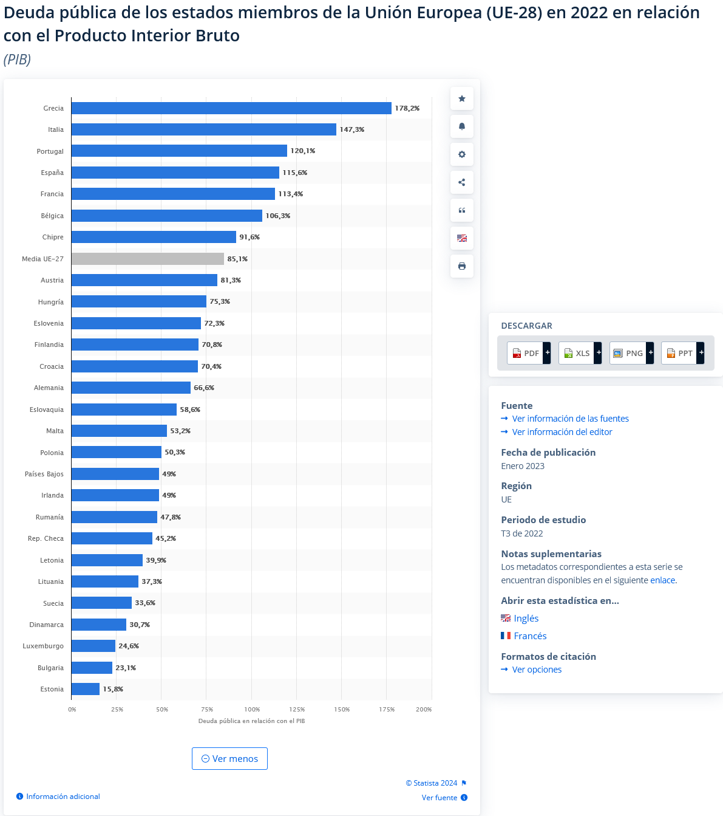Click the Statista flag icon near copyright

click(464, 783)
